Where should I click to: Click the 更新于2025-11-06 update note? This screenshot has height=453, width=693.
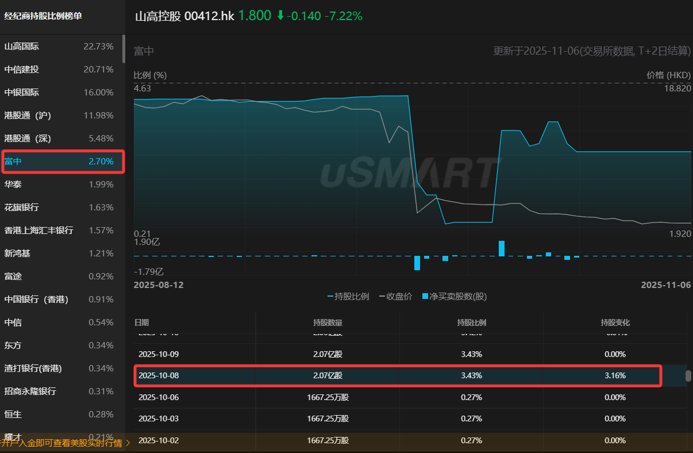[592, 51]
